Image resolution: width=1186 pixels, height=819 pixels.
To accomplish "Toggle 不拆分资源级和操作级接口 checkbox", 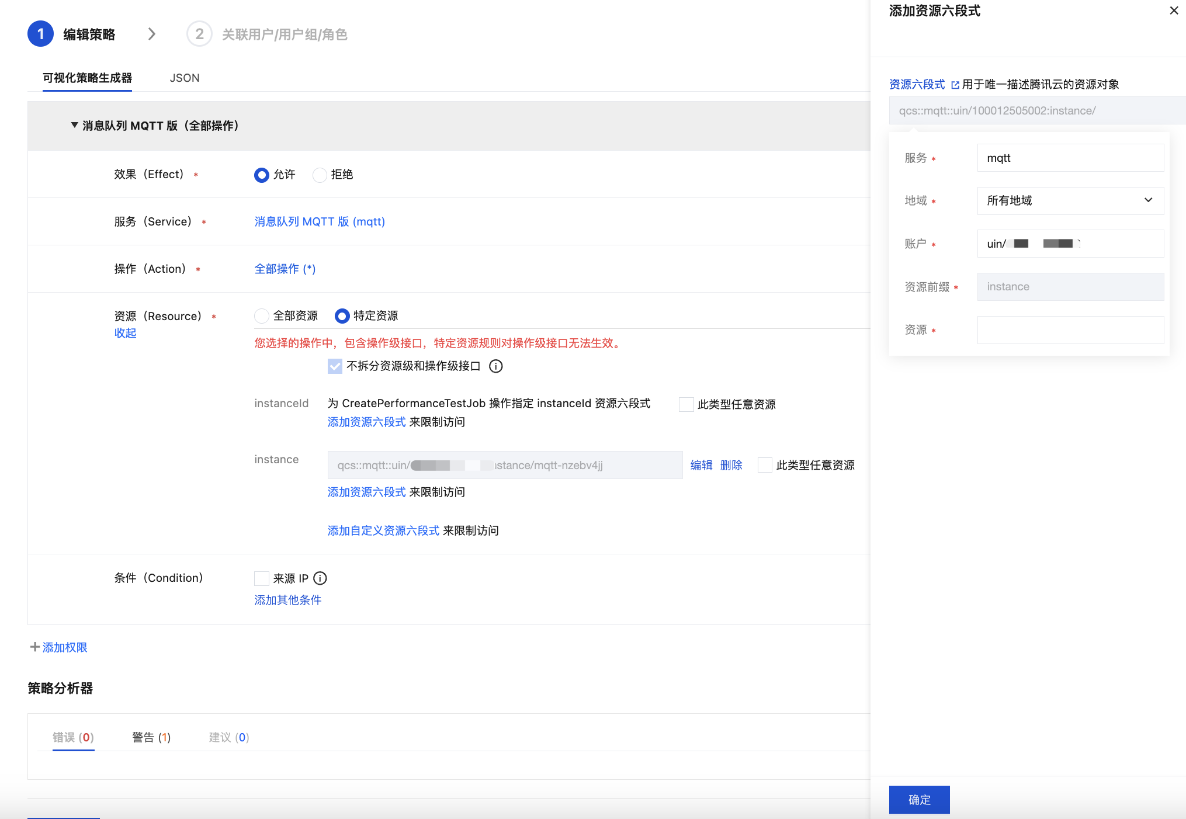I will point(335,366).
